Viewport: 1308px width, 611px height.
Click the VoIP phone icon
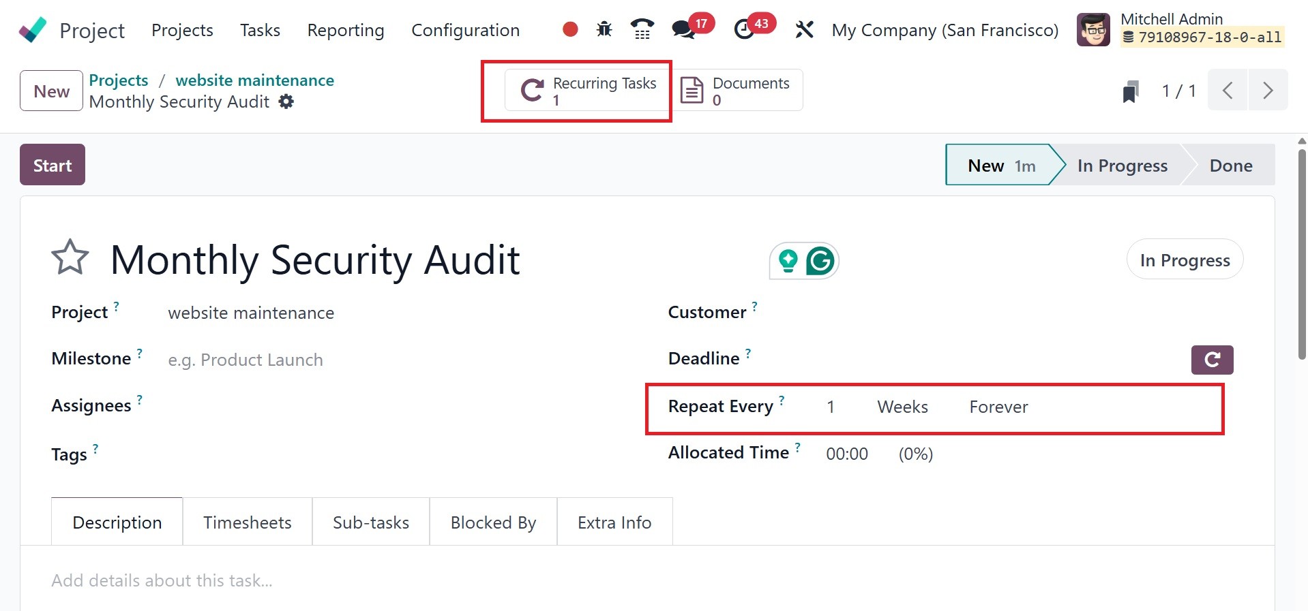(642, 29)
